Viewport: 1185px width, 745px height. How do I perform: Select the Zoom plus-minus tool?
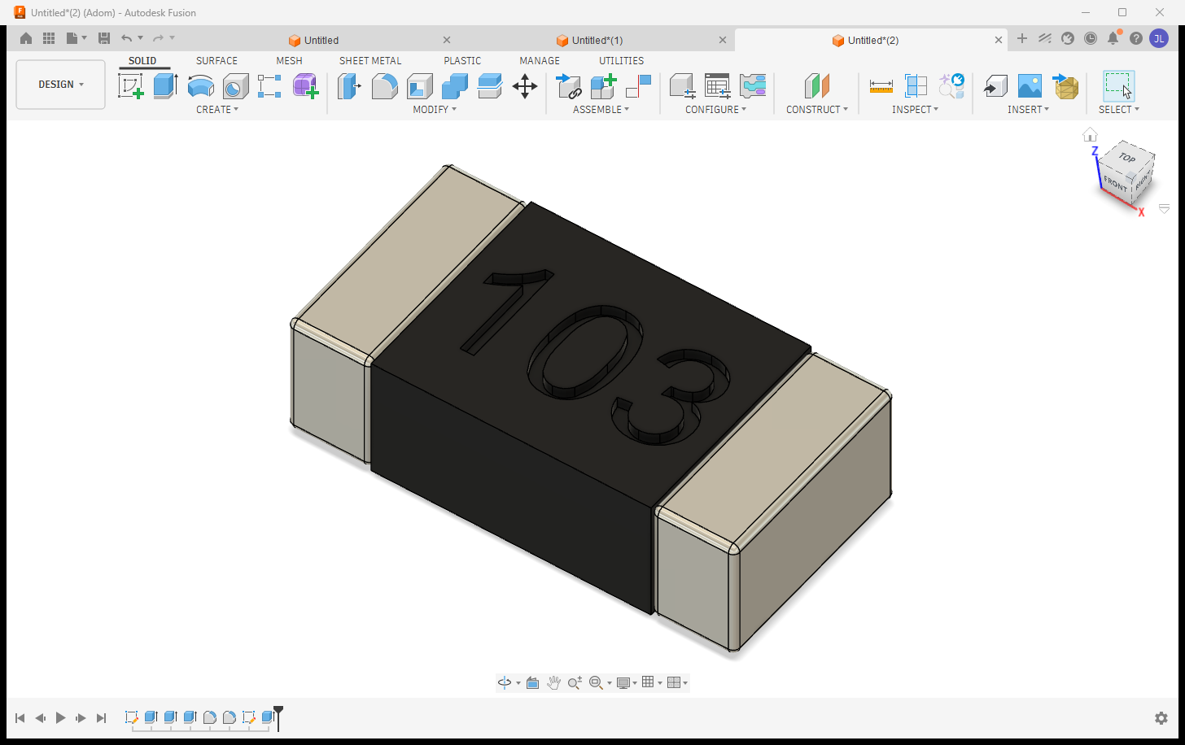pos(575,682)
